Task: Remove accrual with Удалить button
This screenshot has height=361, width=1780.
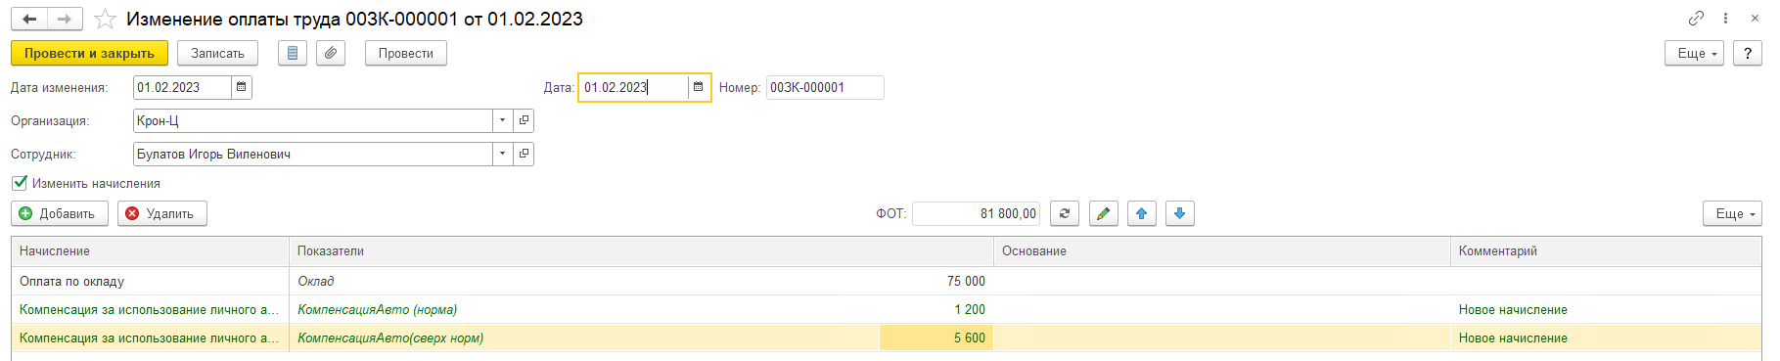Action: pos(162,213)
